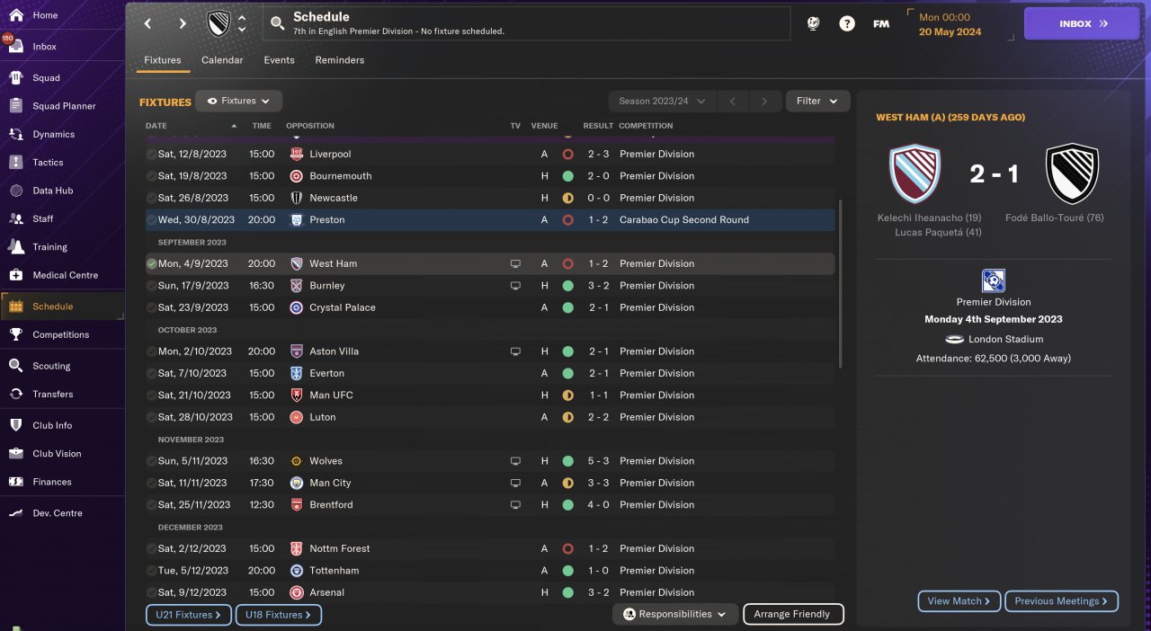Screen dimensions: 1151x631
Task: Click the Medical Centre sidebar icon
Action: tap(16, 275)
